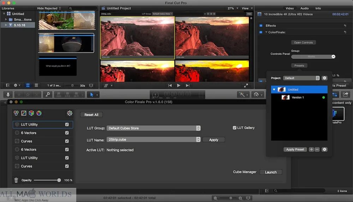Select the LUT cube tool icon
Image resolution: width=353 pixels, height=202 pixels.
(31, 113)
